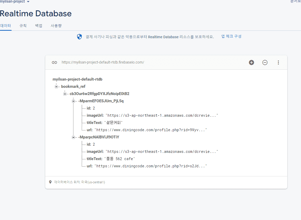Open the three-dot more options menu
The image size is (301, 220).
(x=278, y=62)
